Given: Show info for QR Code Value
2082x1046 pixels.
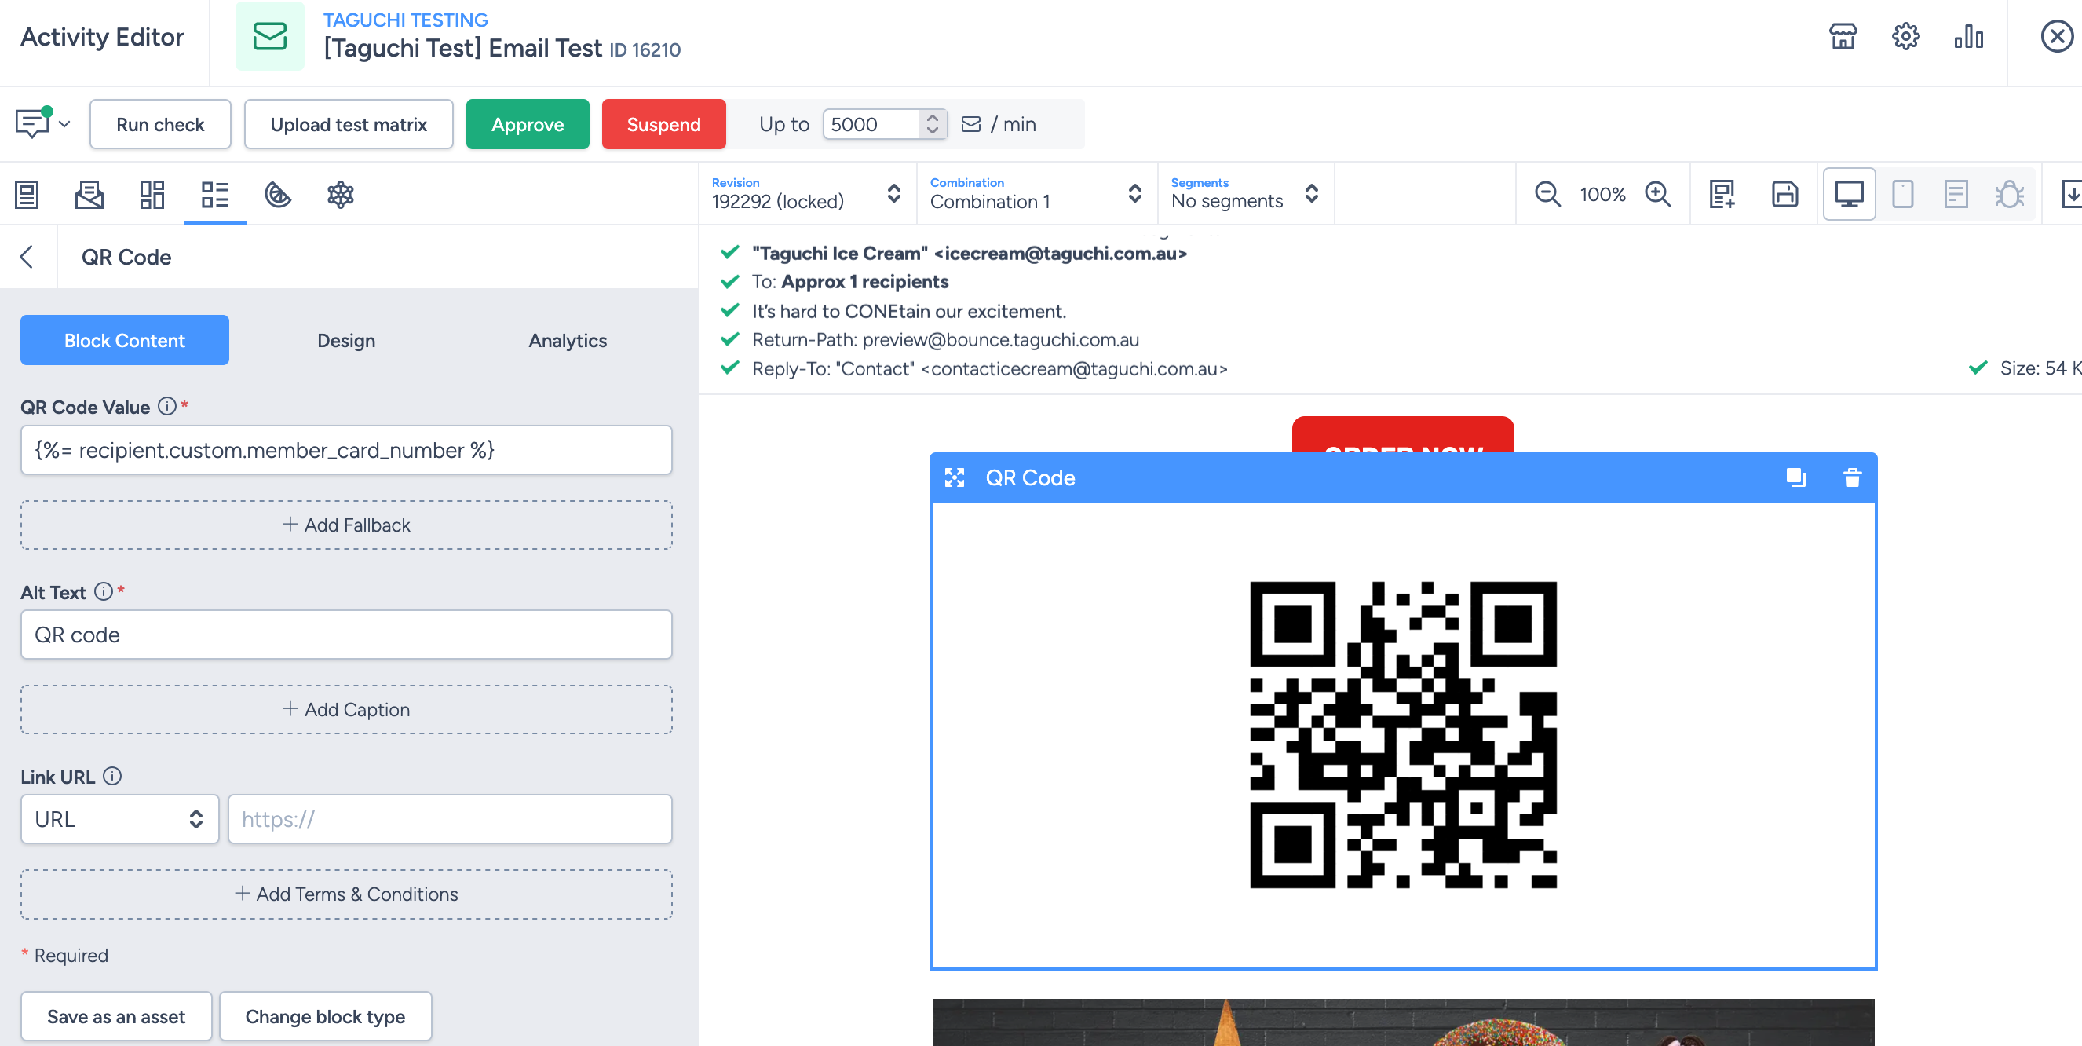Looking at the screenshot, I should point(166,406).
